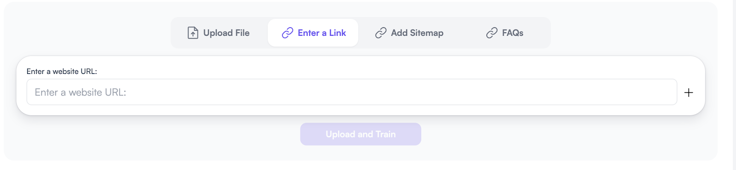Select the Enter a Link tab label
Viewport: 736px width, 170px height.
[322, 33]
